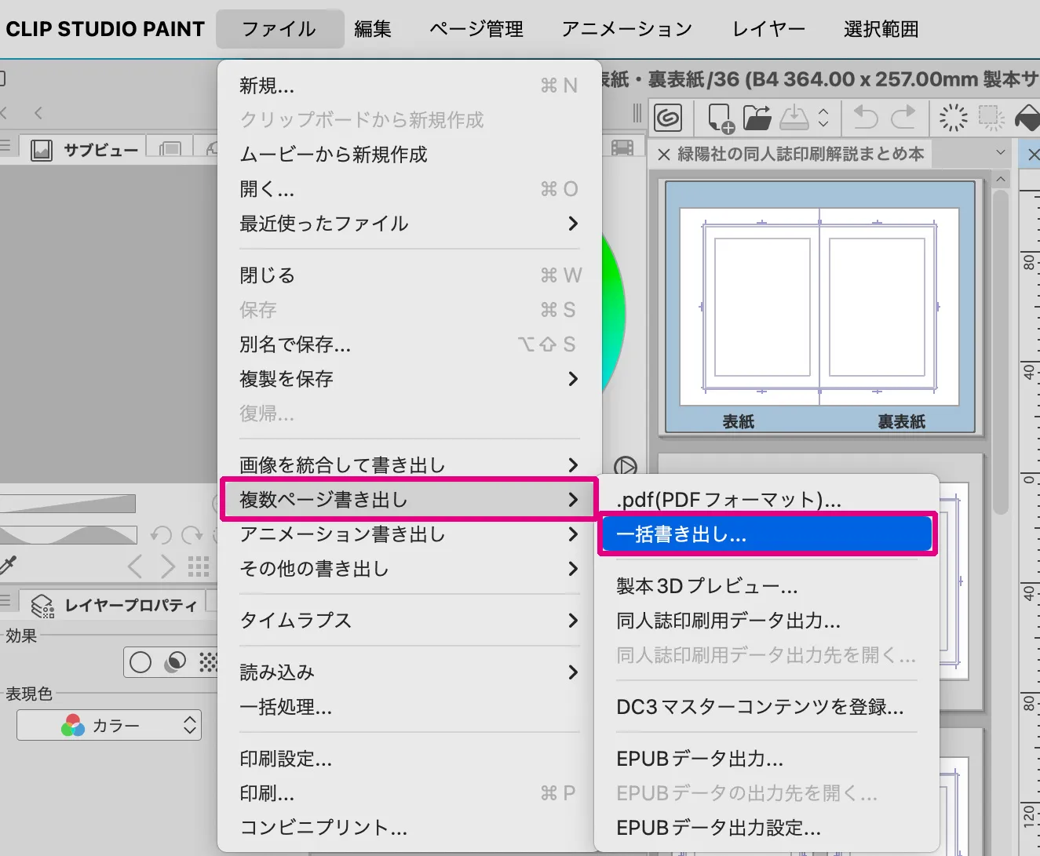Select コンビニプリント... in File menu
This screenshot has height=856, width=1040.
pos(409,828)
